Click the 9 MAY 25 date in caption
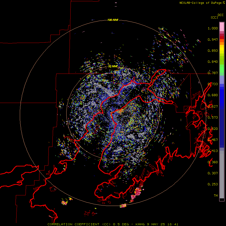 pyautogui.click(x=156, y=224)
